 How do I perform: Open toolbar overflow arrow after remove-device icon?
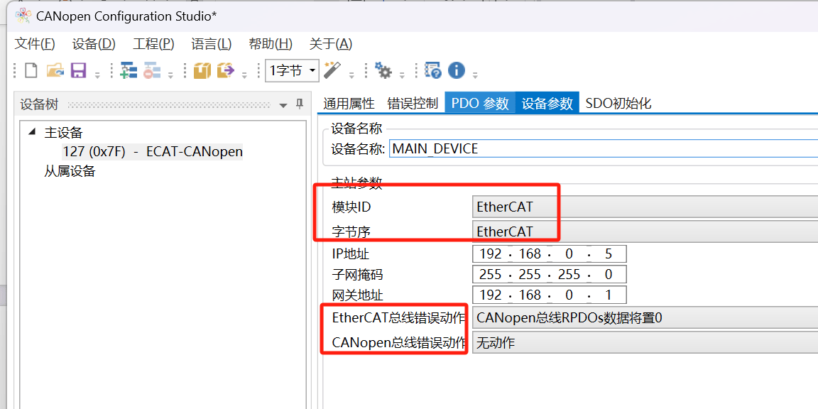170,76
